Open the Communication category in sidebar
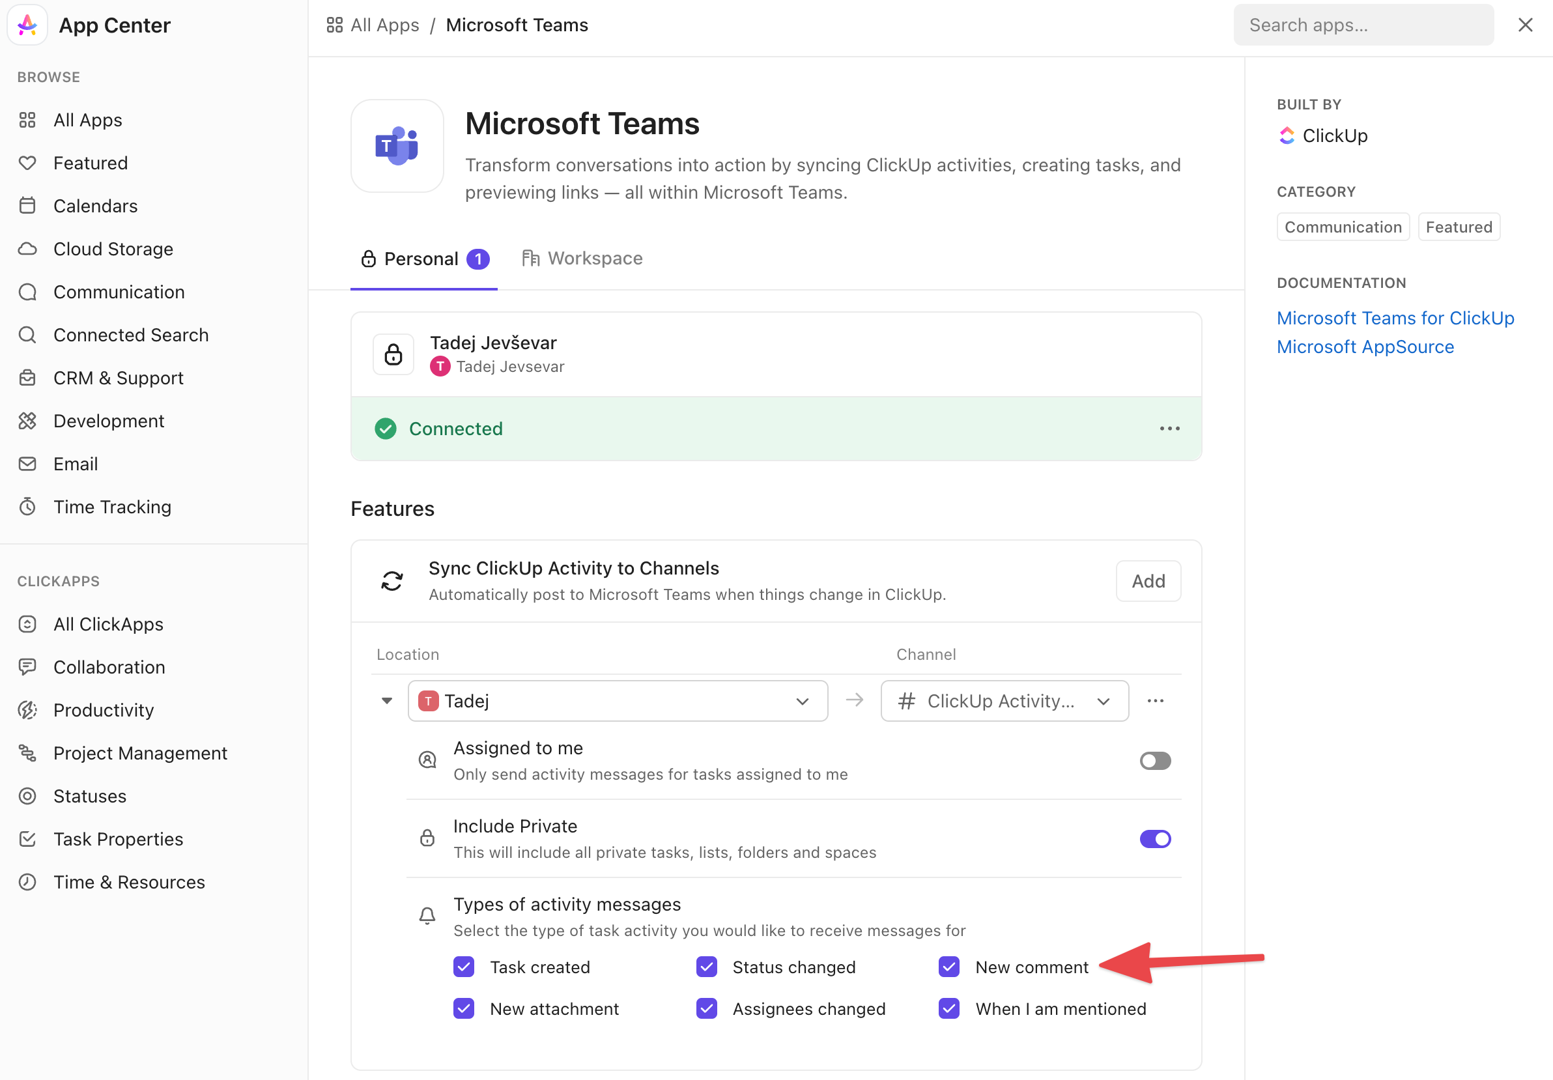Viewport: 1553px width, 1080px height. tap(119, 292)
